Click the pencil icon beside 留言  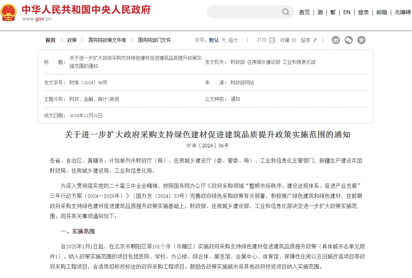(x=314, y=40)
